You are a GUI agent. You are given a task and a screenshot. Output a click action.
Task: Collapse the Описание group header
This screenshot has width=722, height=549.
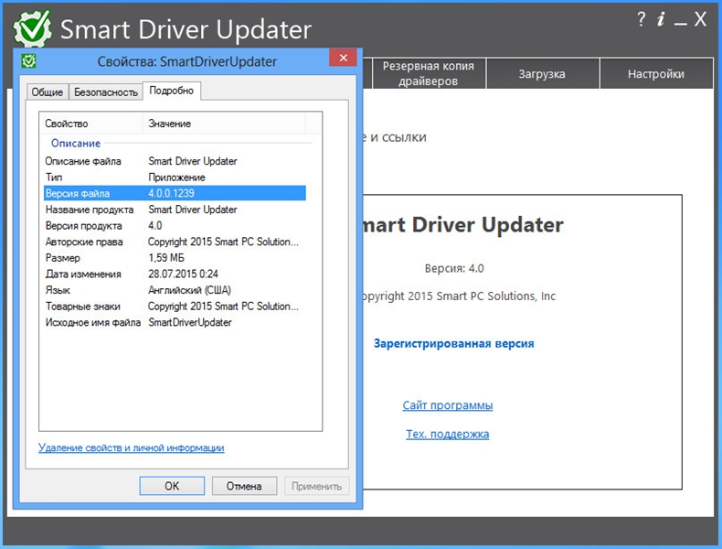click(76, 144)
